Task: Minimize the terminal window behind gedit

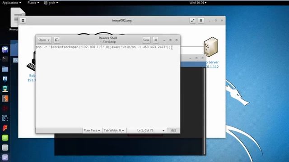Action: tap(190, 58)
